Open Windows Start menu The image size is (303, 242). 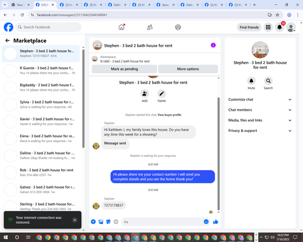[5, 237]
